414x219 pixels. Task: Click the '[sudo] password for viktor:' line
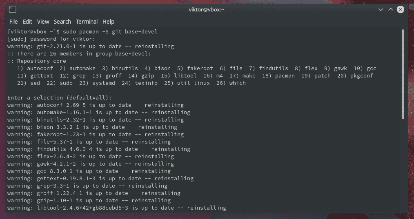[x=51, y=39]
